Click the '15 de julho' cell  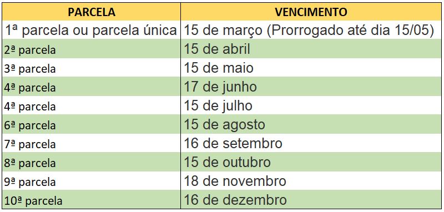click(x=311, y=105)
